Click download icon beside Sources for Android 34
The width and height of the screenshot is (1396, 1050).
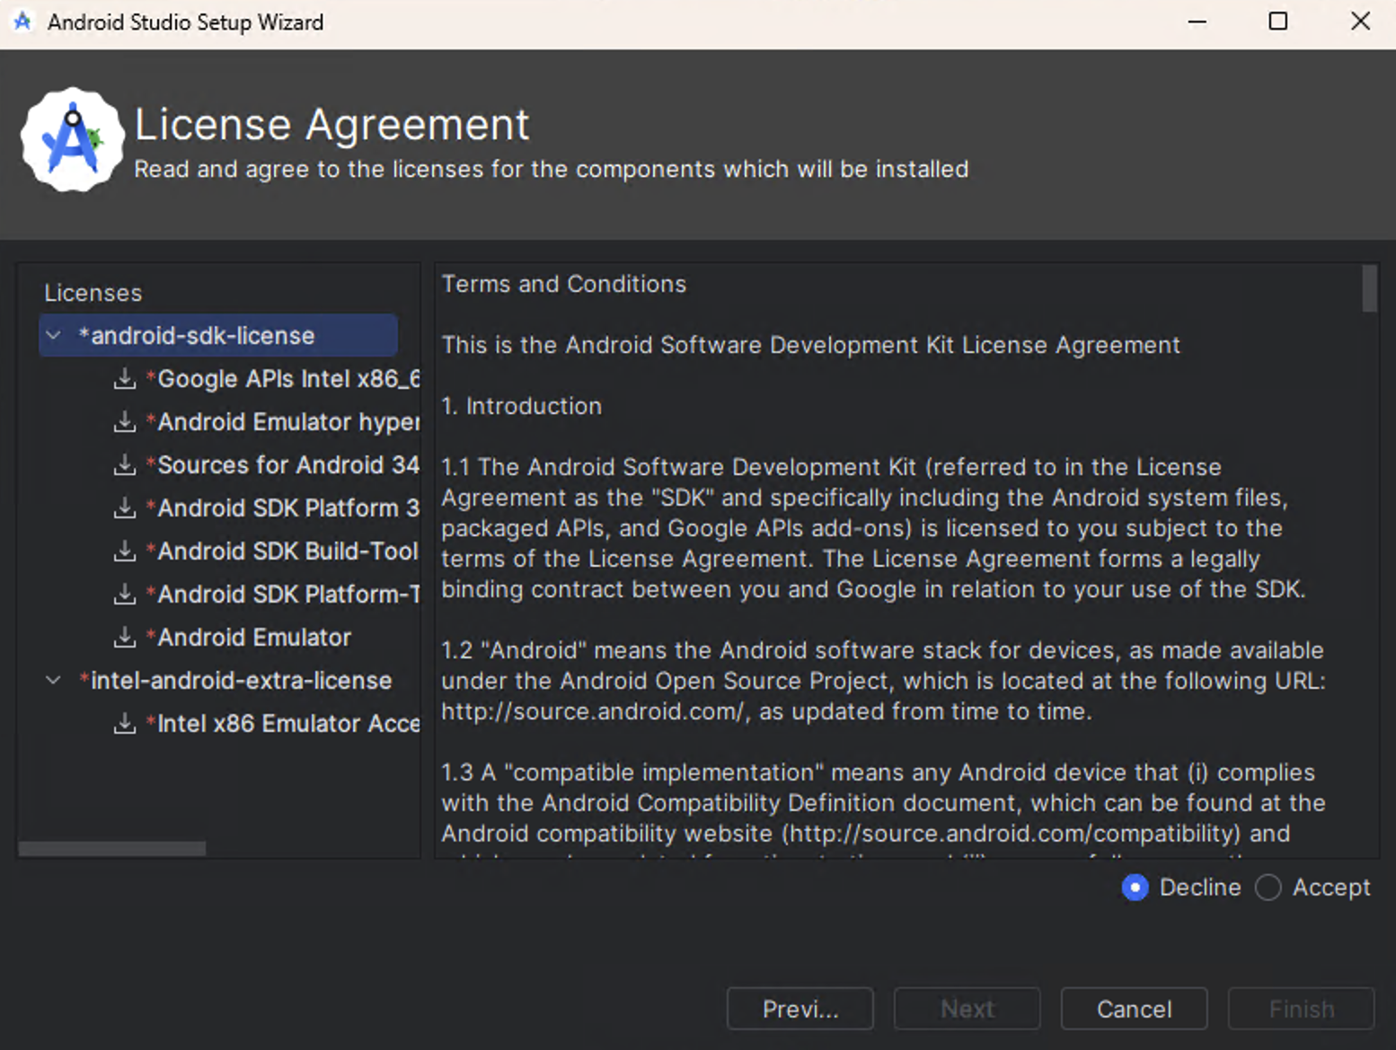125,465
